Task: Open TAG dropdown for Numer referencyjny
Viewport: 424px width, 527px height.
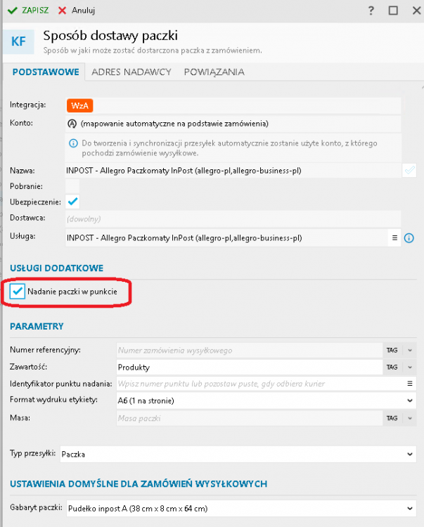Action: [x=399, y=350]
